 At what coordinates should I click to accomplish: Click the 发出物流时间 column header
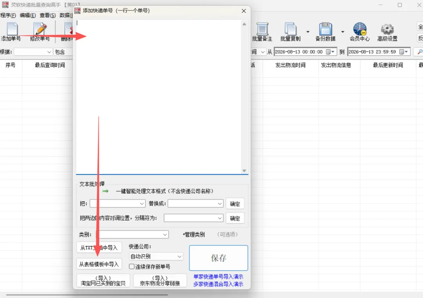[291, 65]
